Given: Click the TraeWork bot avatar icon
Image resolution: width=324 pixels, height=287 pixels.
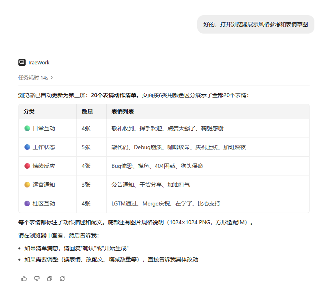Looking at the screenshot, I should click(22, 62).
